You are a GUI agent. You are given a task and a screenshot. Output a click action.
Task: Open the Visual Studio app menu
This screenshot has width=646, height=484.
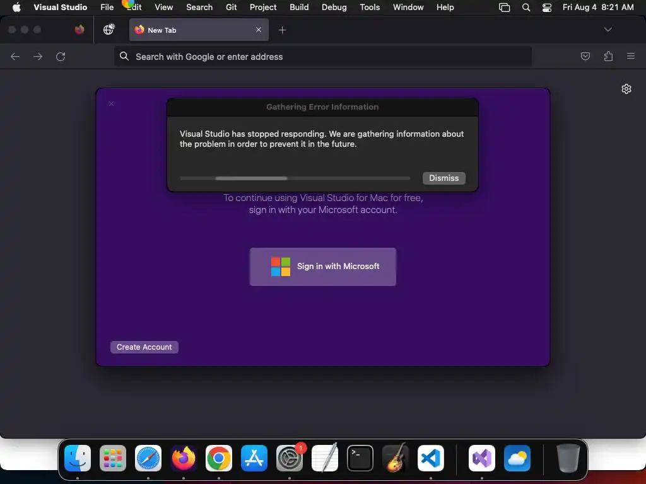(x=60, y=7)
